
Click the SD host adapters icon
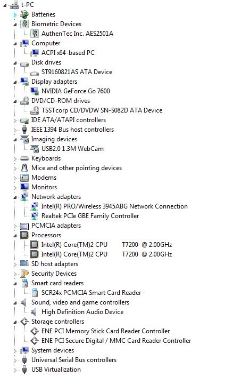(x=24, y=263)
